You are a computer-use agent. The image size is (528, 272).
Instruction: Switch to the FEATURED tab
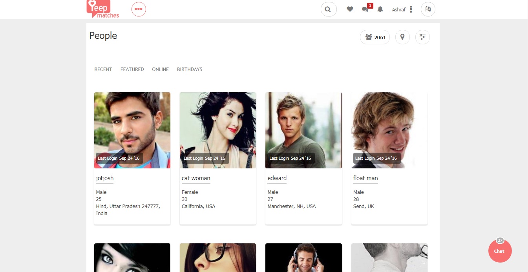pos(132,69)
